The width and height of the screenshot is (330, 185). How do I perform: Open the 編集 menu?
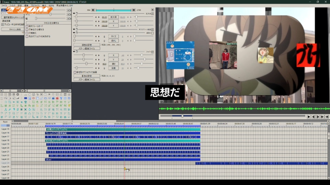(26, 6)
